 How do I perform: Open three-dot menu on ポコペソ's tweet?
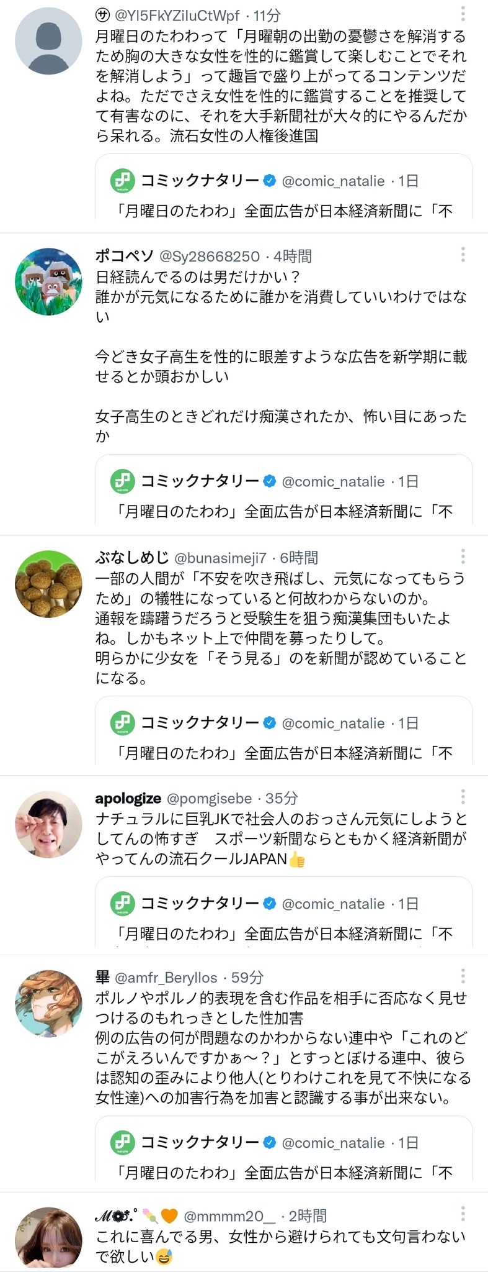pyautogui.click(x=463, y=254)
